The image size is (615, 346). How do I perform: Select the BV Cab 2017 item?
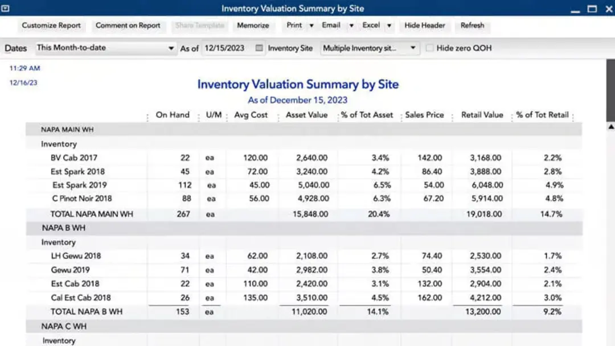coord(73,158)
